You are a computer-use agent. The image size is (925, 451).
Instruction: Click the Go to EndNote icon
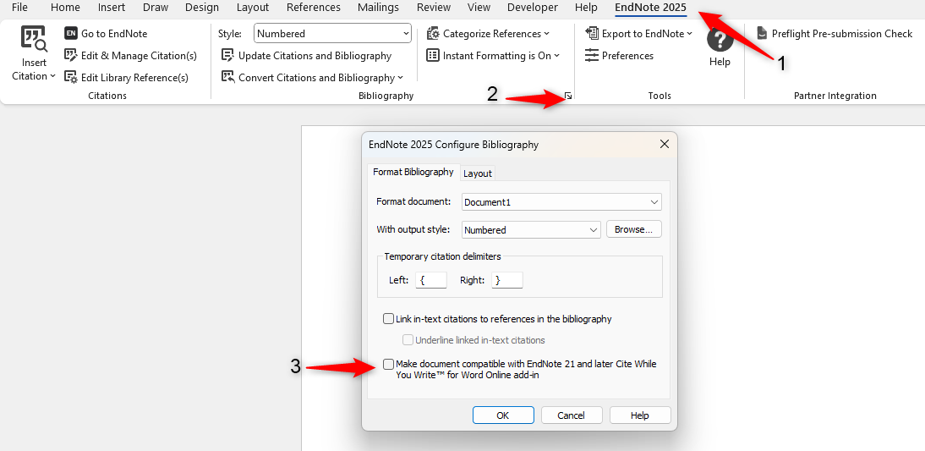(71, 34)
